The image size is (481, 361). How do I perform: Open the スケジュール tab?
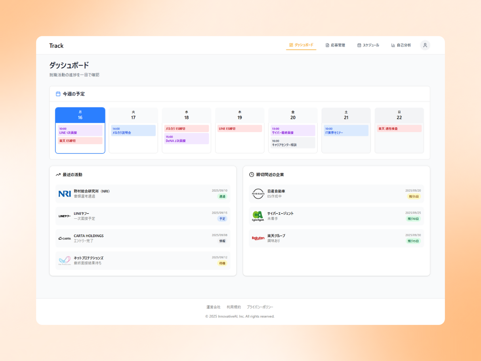point(368,45)
